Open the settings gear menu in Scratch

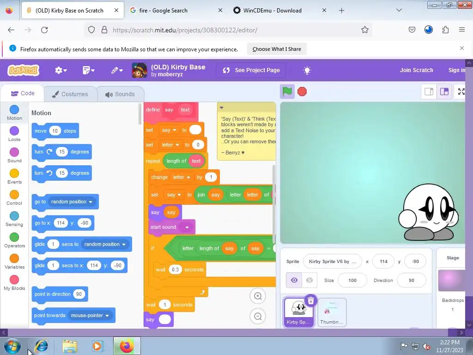tap(61, 70)
